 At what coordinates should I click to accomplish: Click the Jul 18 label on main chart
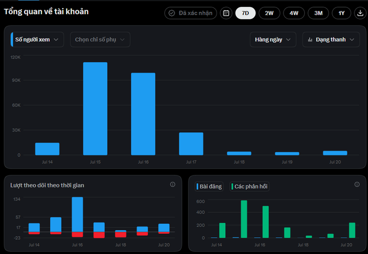pos(239,162)
